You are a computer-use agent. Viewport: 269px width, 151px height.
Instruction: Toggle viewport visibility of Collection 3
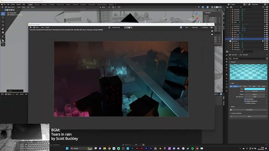point(265,41)
